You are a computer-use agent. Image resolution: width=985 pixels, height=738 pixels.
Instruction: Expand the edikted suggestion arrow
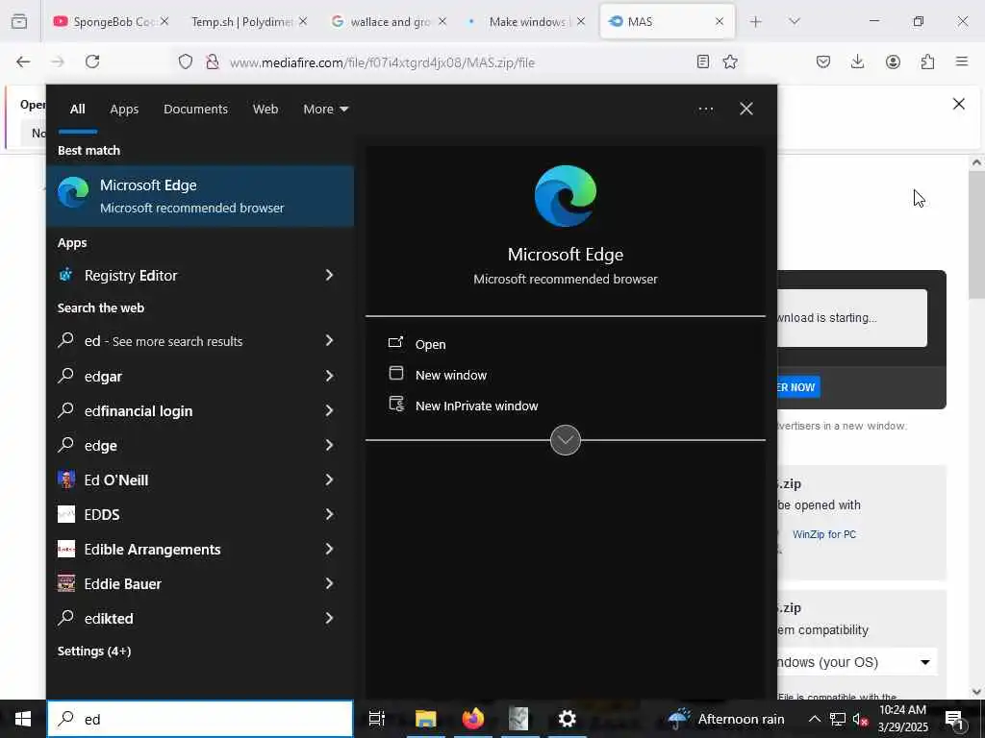pos(329,618)
